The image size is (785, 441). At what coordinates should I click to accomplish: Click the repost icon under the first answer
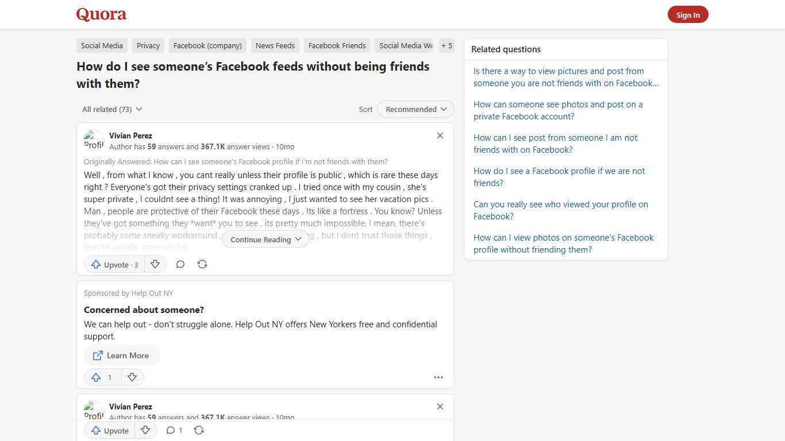pyautogui.click(x=202, y=264)
